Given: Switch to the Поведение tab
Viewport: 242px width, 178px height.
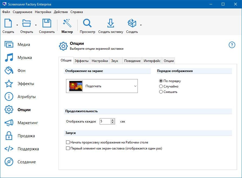Looking at the screenshot, I should pyautogui.click(x=132, y=61).
